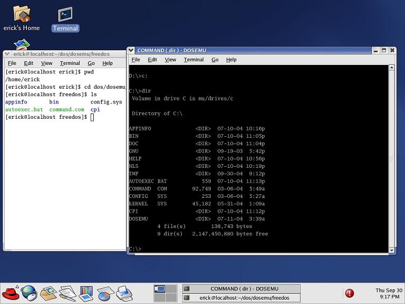
Task: Open View menu in DOSEMU window
Action: (x=170, y=60)
